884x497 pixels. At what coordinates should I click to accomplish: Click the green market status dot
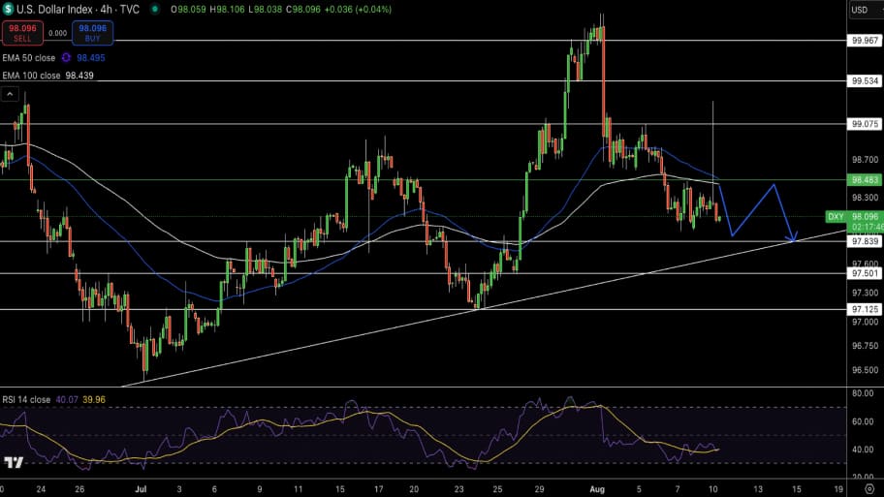pyautogui.click(x=155, y=9)
